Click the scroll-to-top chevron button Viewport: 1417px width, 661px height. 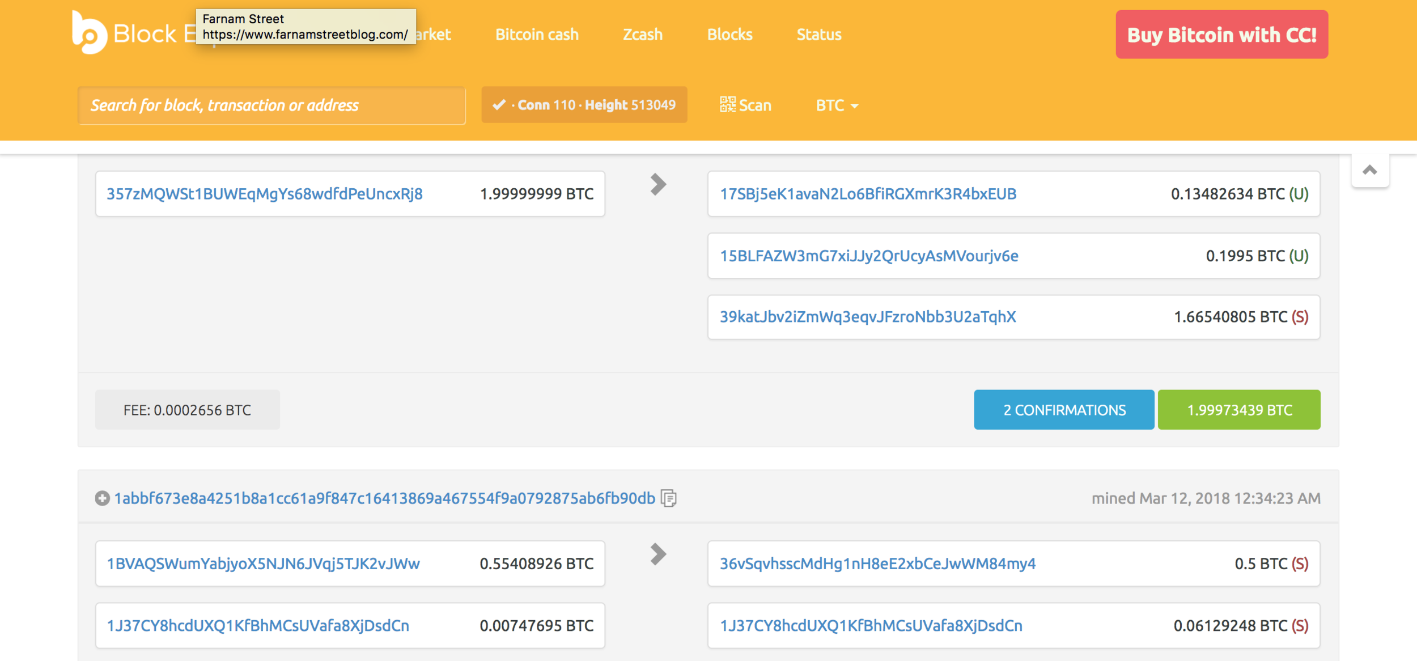(x=1370, y=170)
